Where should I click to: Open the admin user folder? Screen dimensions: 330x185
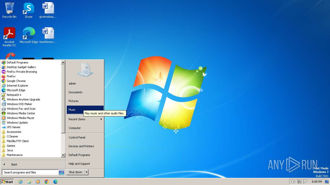85,84
